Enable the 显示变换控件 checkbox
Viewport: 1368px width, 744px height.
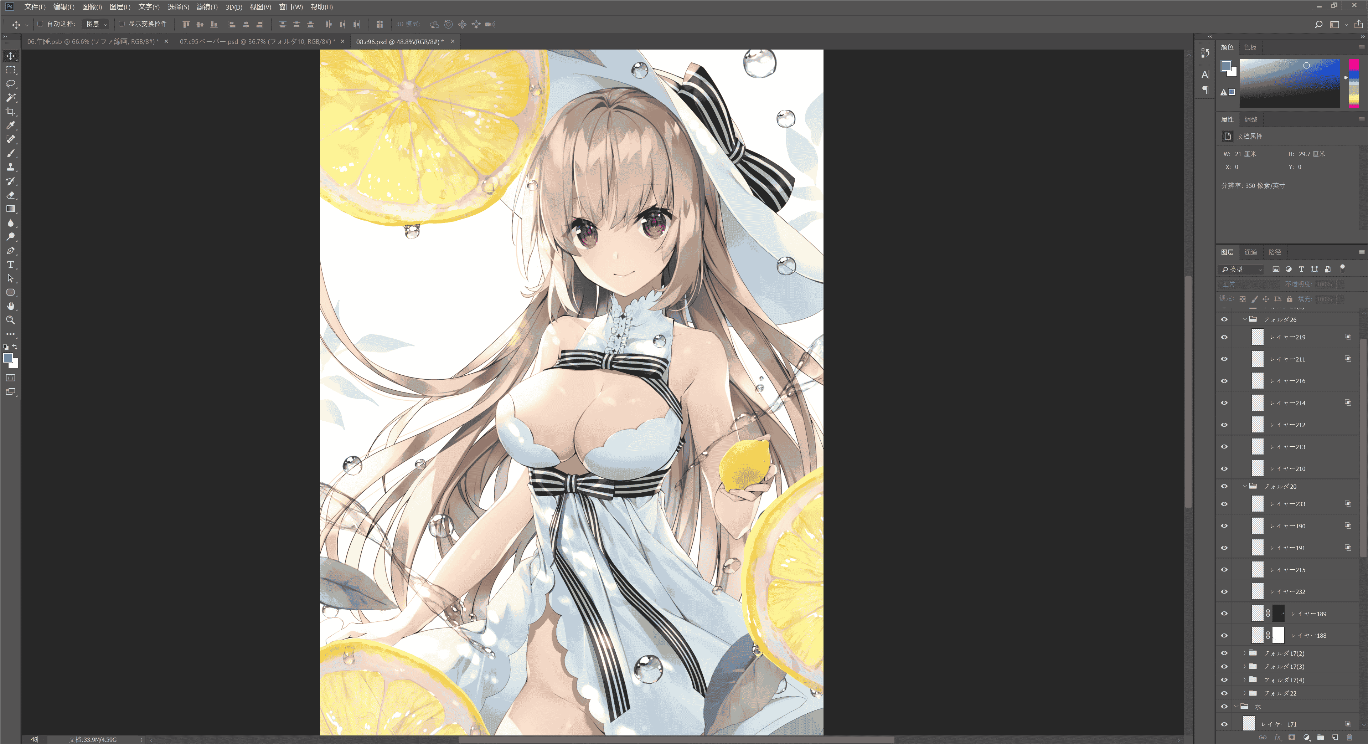pyautogui.click(x=122, y=24)
